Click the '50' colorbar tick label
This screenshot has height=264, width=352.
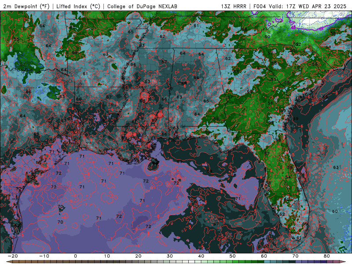click(233, 256)
